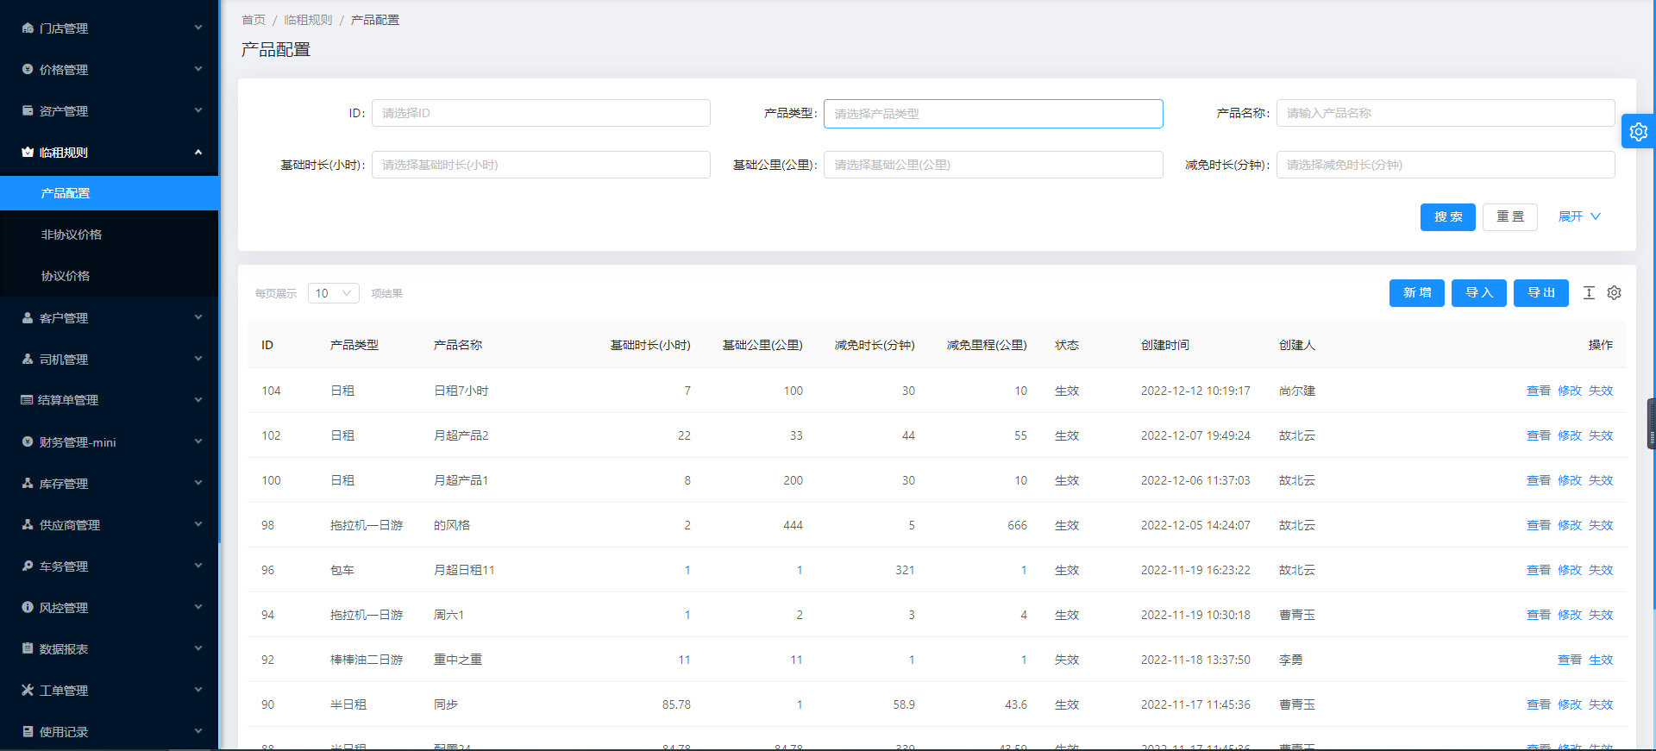Click the 结算单管理 sidebar icon
This screenshot has width=1656, height=751.
[x=27, y=400]
